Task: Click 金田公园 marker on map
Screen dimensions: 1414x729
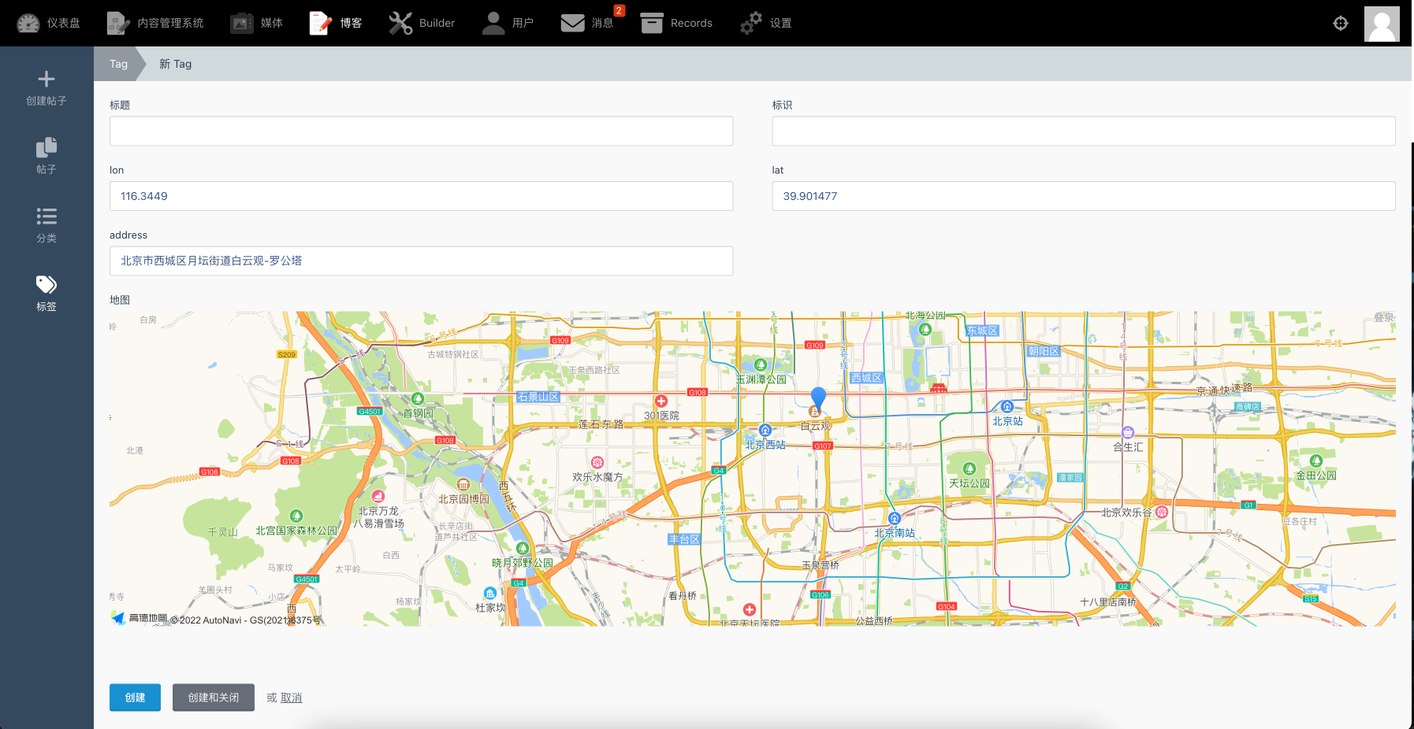Action: pyautogui.click(x=1315, y=461)
